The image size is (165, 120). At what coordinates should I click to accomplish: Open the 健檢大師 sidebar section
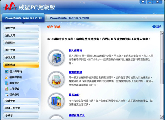point(21,28)
